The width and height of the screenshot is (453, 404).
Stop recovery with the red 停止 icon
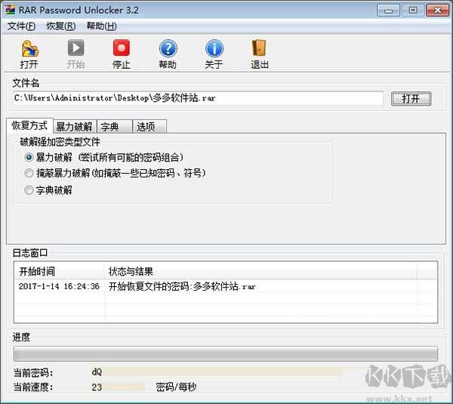[x=122, y=48]
